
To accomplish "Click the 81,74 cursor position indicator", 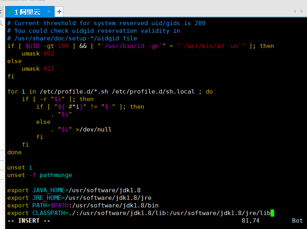I will coord(250,221).
